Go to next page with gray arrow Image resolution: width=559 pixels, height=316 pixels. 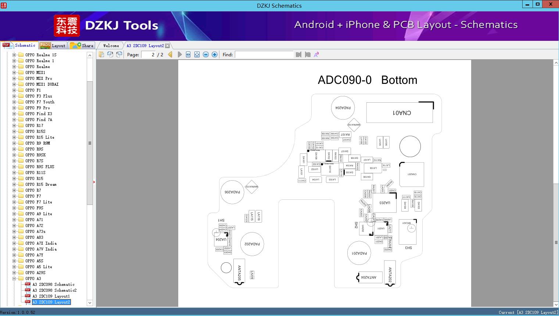[179, 54]
